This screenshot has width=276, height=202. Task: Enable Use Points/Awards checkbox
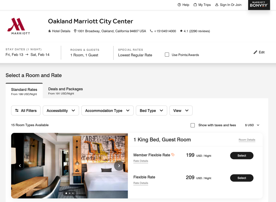point(167,55)
